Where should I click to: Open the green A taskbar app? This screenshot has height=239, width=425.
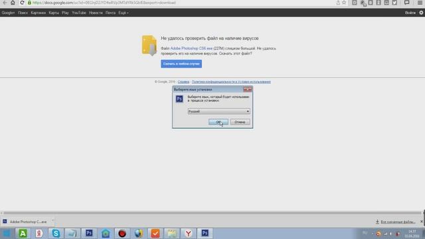click(23, 233)
